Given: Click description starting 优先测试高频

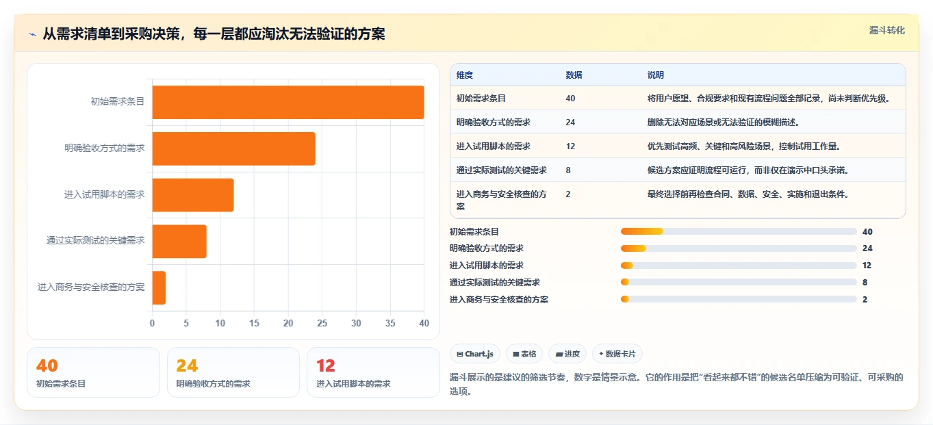Looking at the screenshot, I should pyautogui.click(x=744, y=146).
